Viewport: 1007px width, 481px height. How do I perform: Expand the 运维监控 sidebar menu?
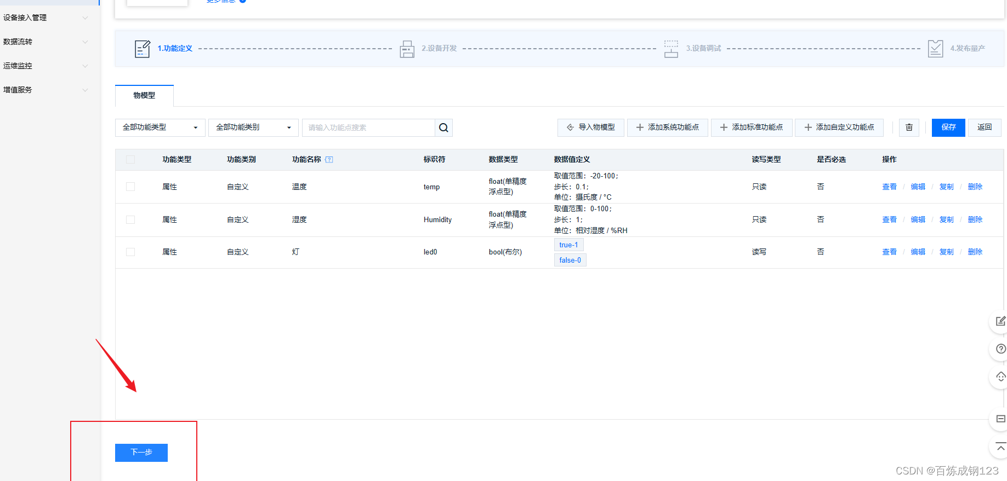pos(45,66)
